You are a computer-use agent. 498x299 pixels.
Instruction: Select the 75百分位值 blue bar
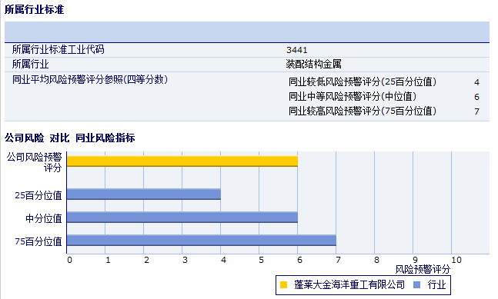point(202,241)
